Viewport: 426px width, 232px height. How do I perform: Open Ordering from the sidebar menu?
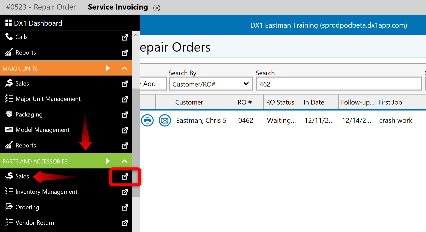[27, 207]
